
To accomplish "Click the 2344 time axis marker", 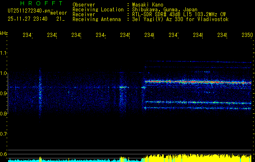I will pos(101,35).
